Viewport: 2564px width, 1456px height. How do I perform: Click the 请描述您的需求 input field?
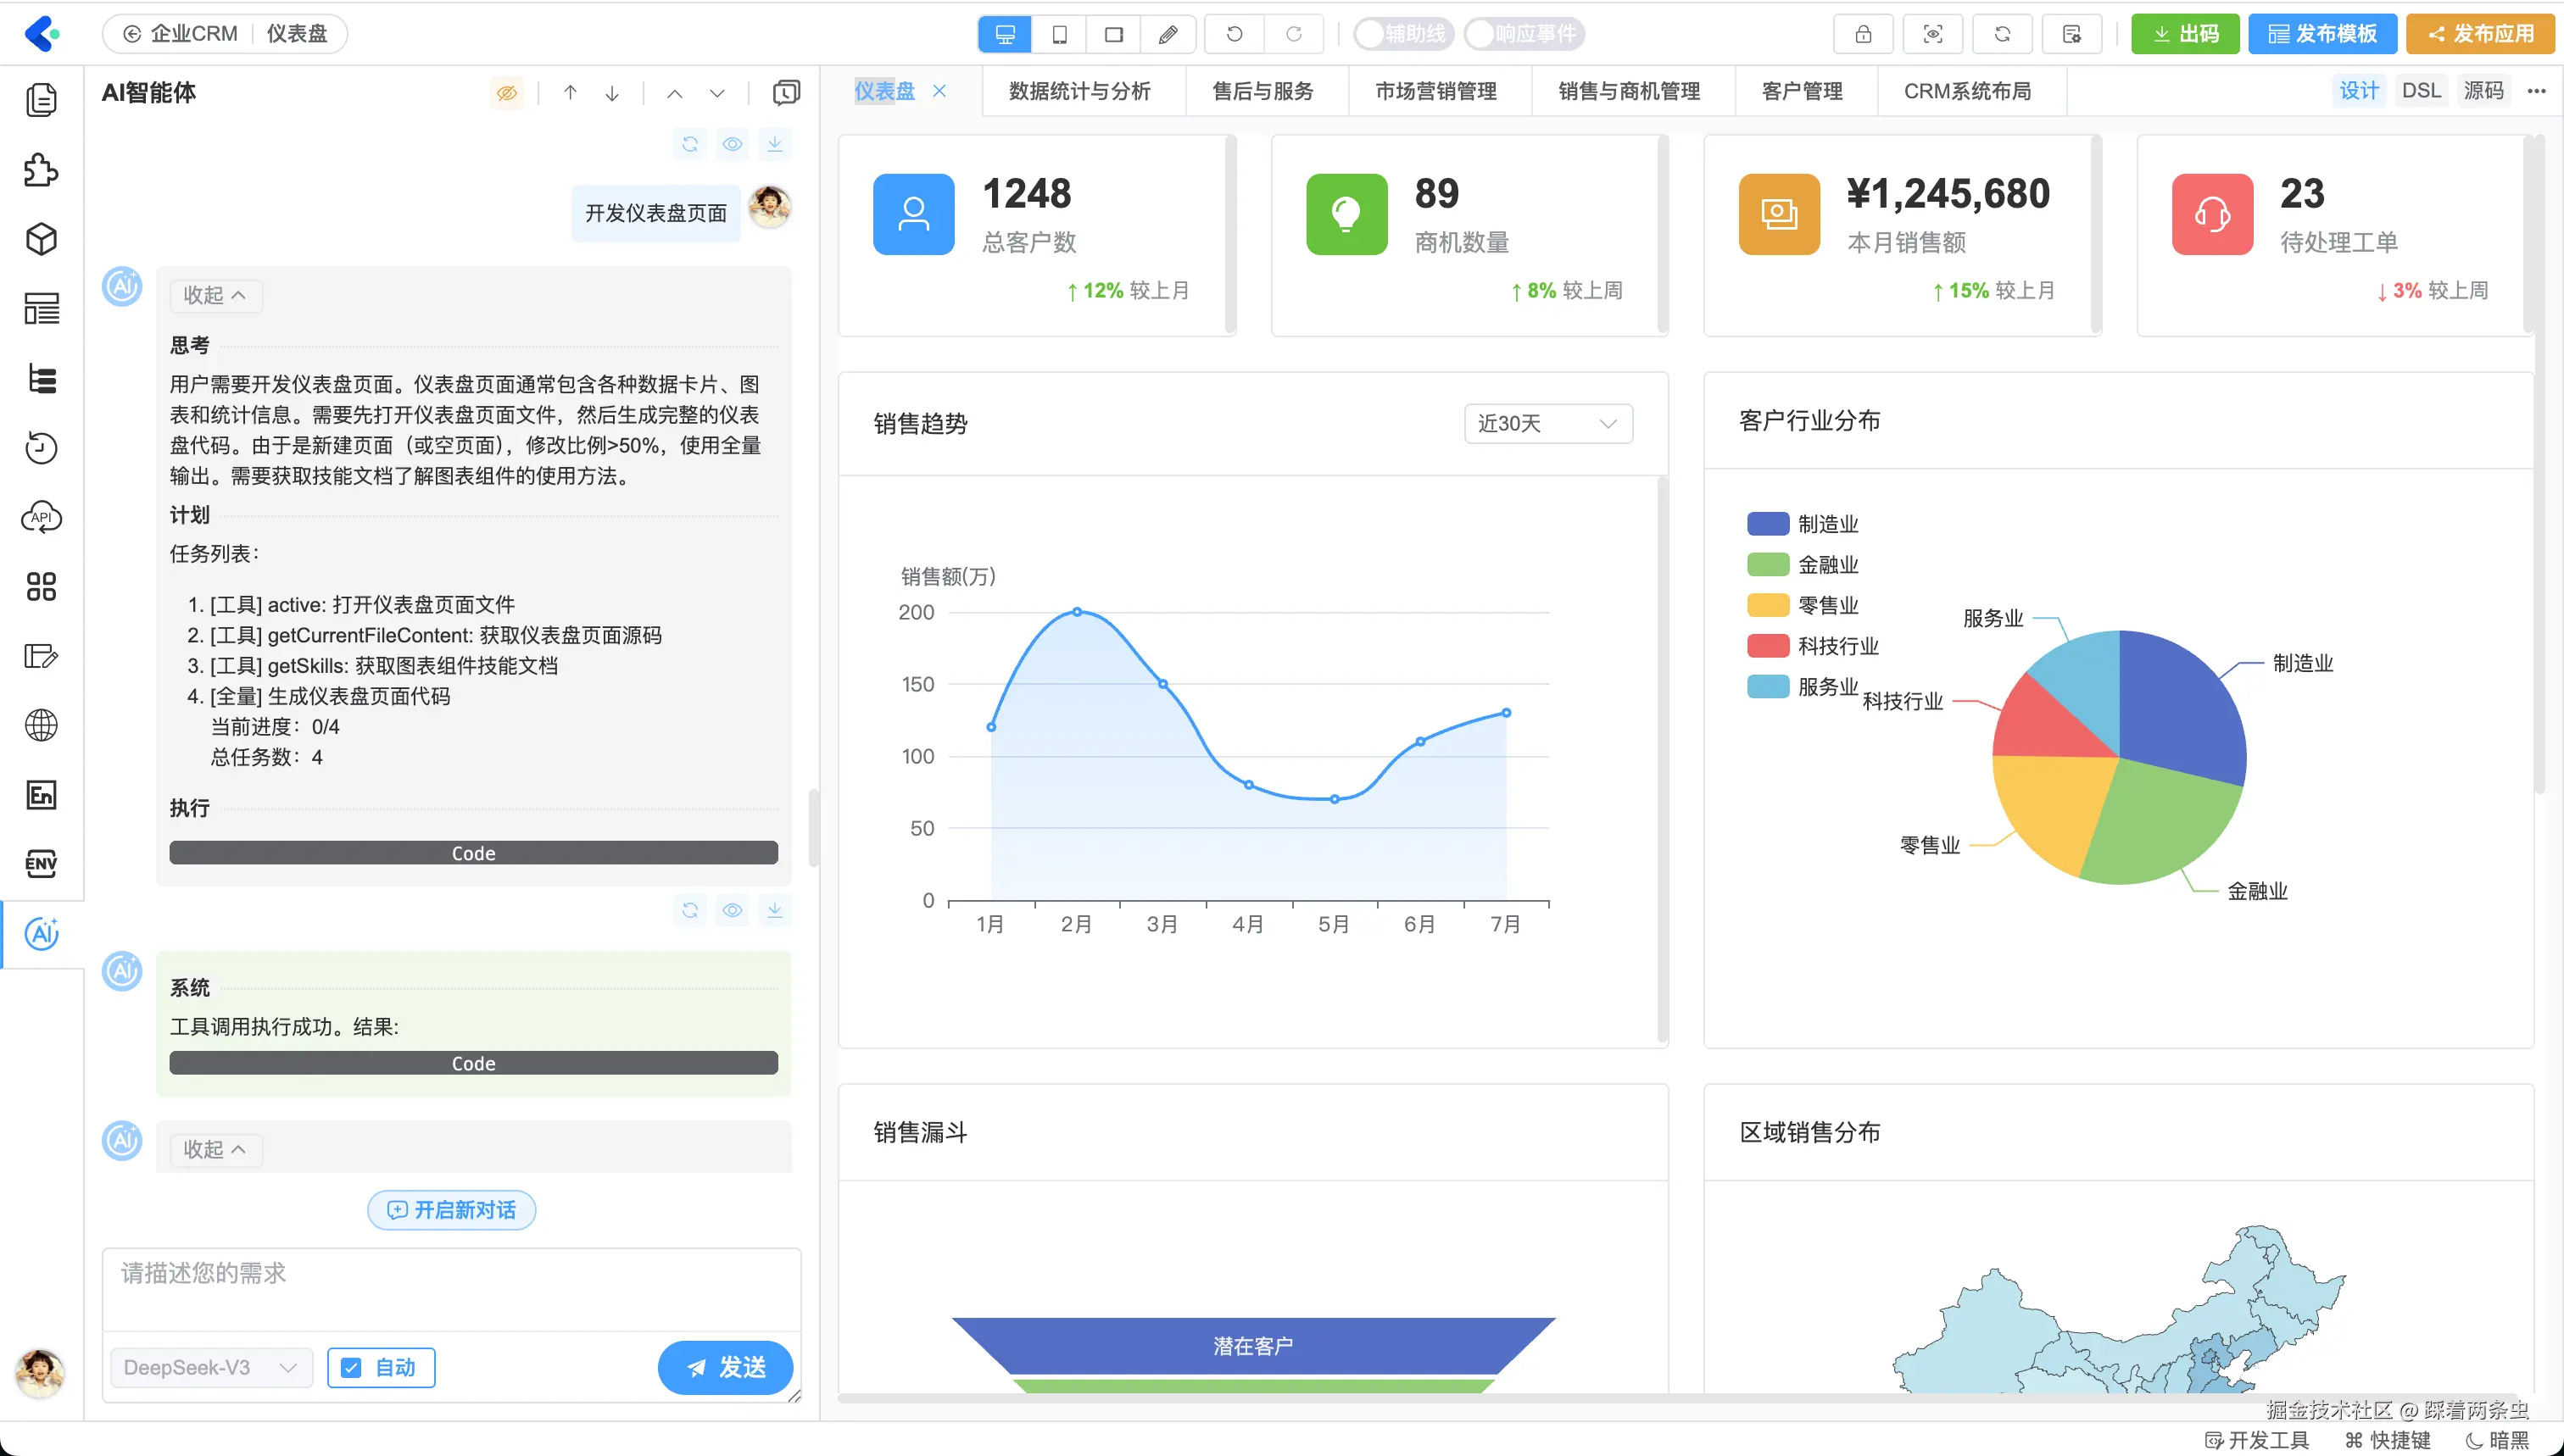click(450, 1288)
